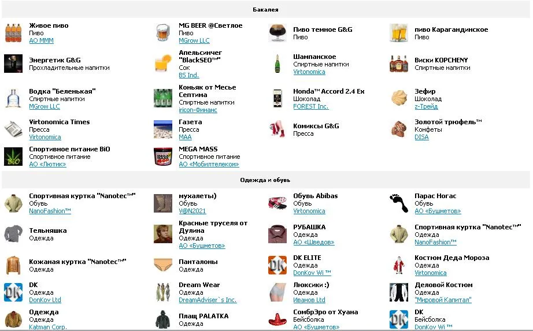Click the Обувь Abibas sneaker icon
Viewport: 533px width, 331px height.
point(277,203)
